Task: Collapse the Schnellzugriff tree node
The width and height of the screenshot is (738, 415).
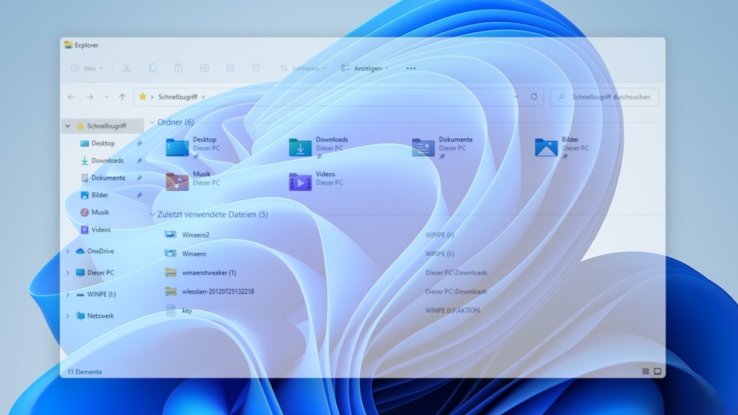Action: click(x=68, y=126)
